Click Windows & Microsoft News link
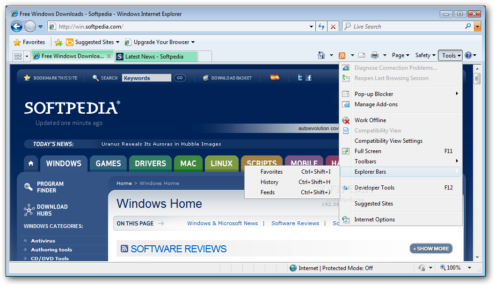This screenshot has height=286, width=495. pos(223,223)
